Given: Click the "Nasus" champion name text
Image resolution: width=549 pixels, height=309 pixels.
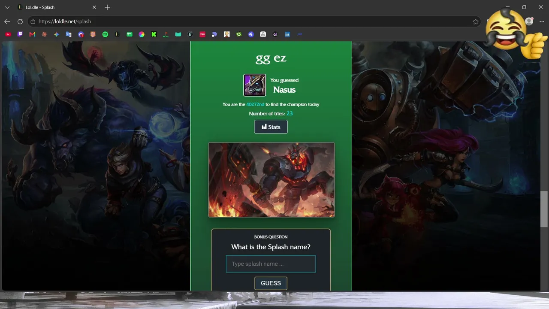Looking at the screenshot, I should point(284,90).
